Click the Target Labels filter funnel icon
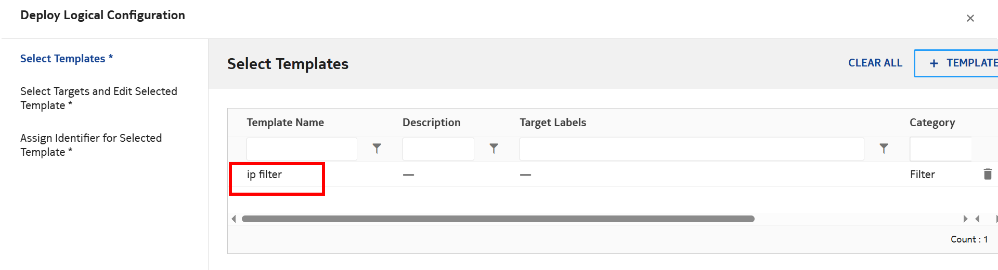 click(x=884, y=149)
